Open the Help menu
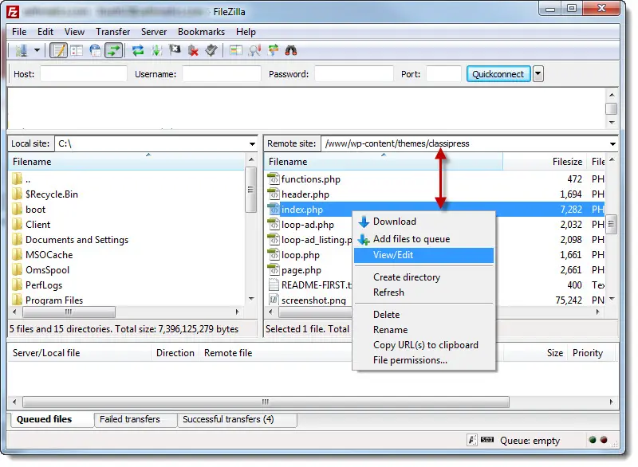638x467 pixels. (x=246, y=32)
